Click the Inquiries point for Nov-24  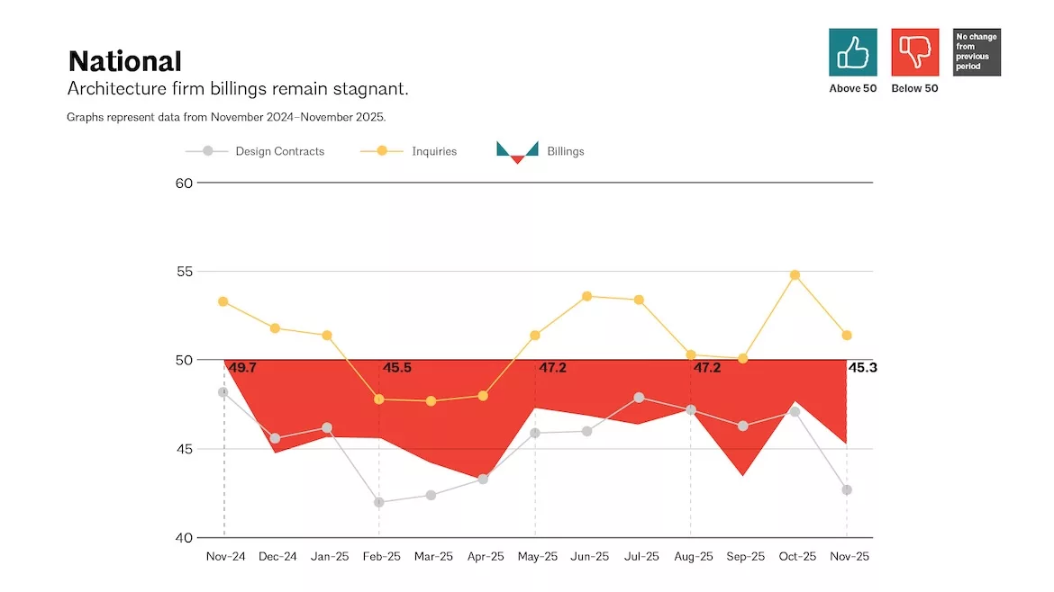coord(223,302)
